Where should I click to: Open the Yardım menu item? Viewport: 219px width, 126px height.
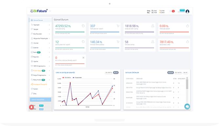point(40,89)
